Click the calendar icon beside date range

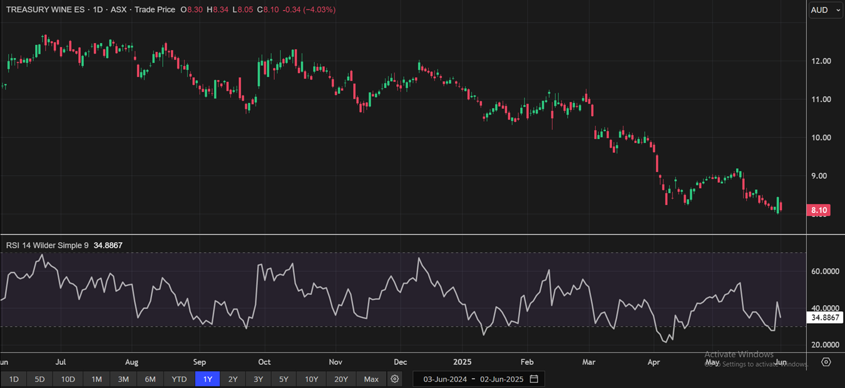534,379
